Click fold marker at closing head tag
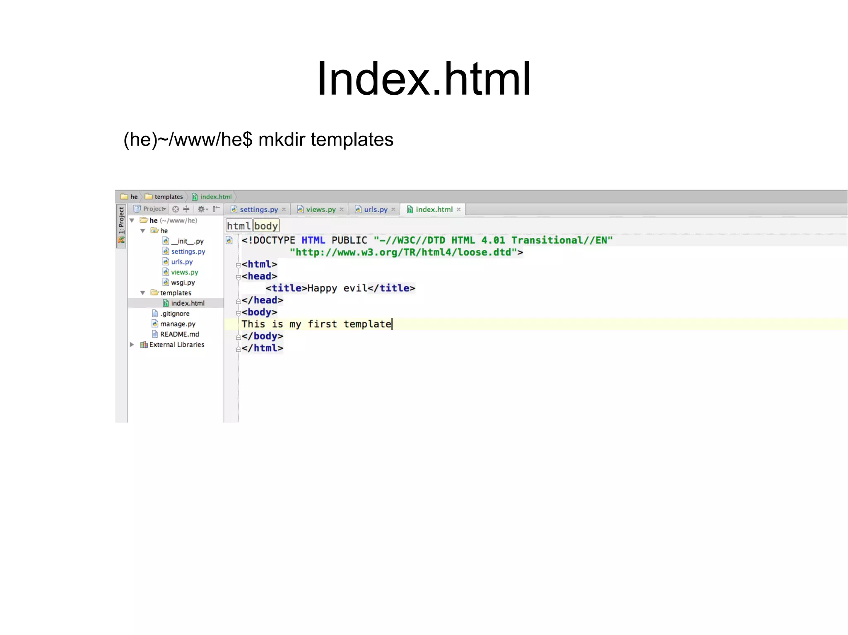The image size is (848, 635). (x=238, y=301)
